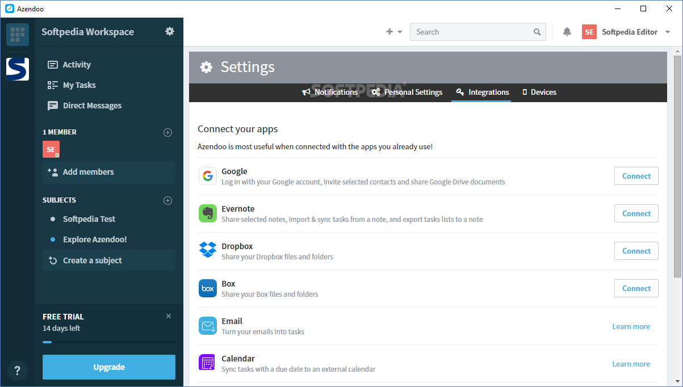This screenshot has width=683, height=387.
Task: Switch to the Devices tab
Action: pos(539,92)
